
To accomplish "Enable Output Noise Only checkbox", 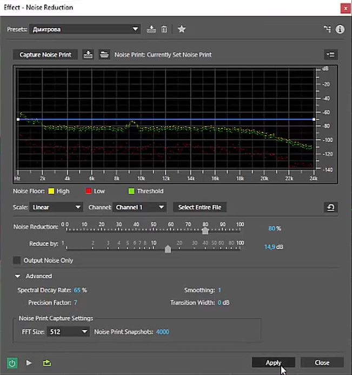I will coord(17,260).
